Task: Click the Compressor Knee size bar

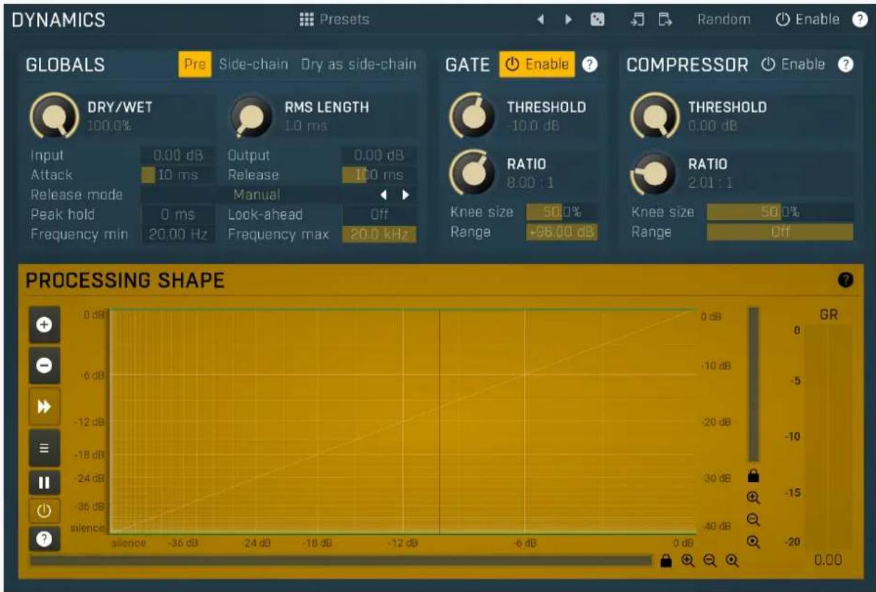Action: click(x=780, y=211)
